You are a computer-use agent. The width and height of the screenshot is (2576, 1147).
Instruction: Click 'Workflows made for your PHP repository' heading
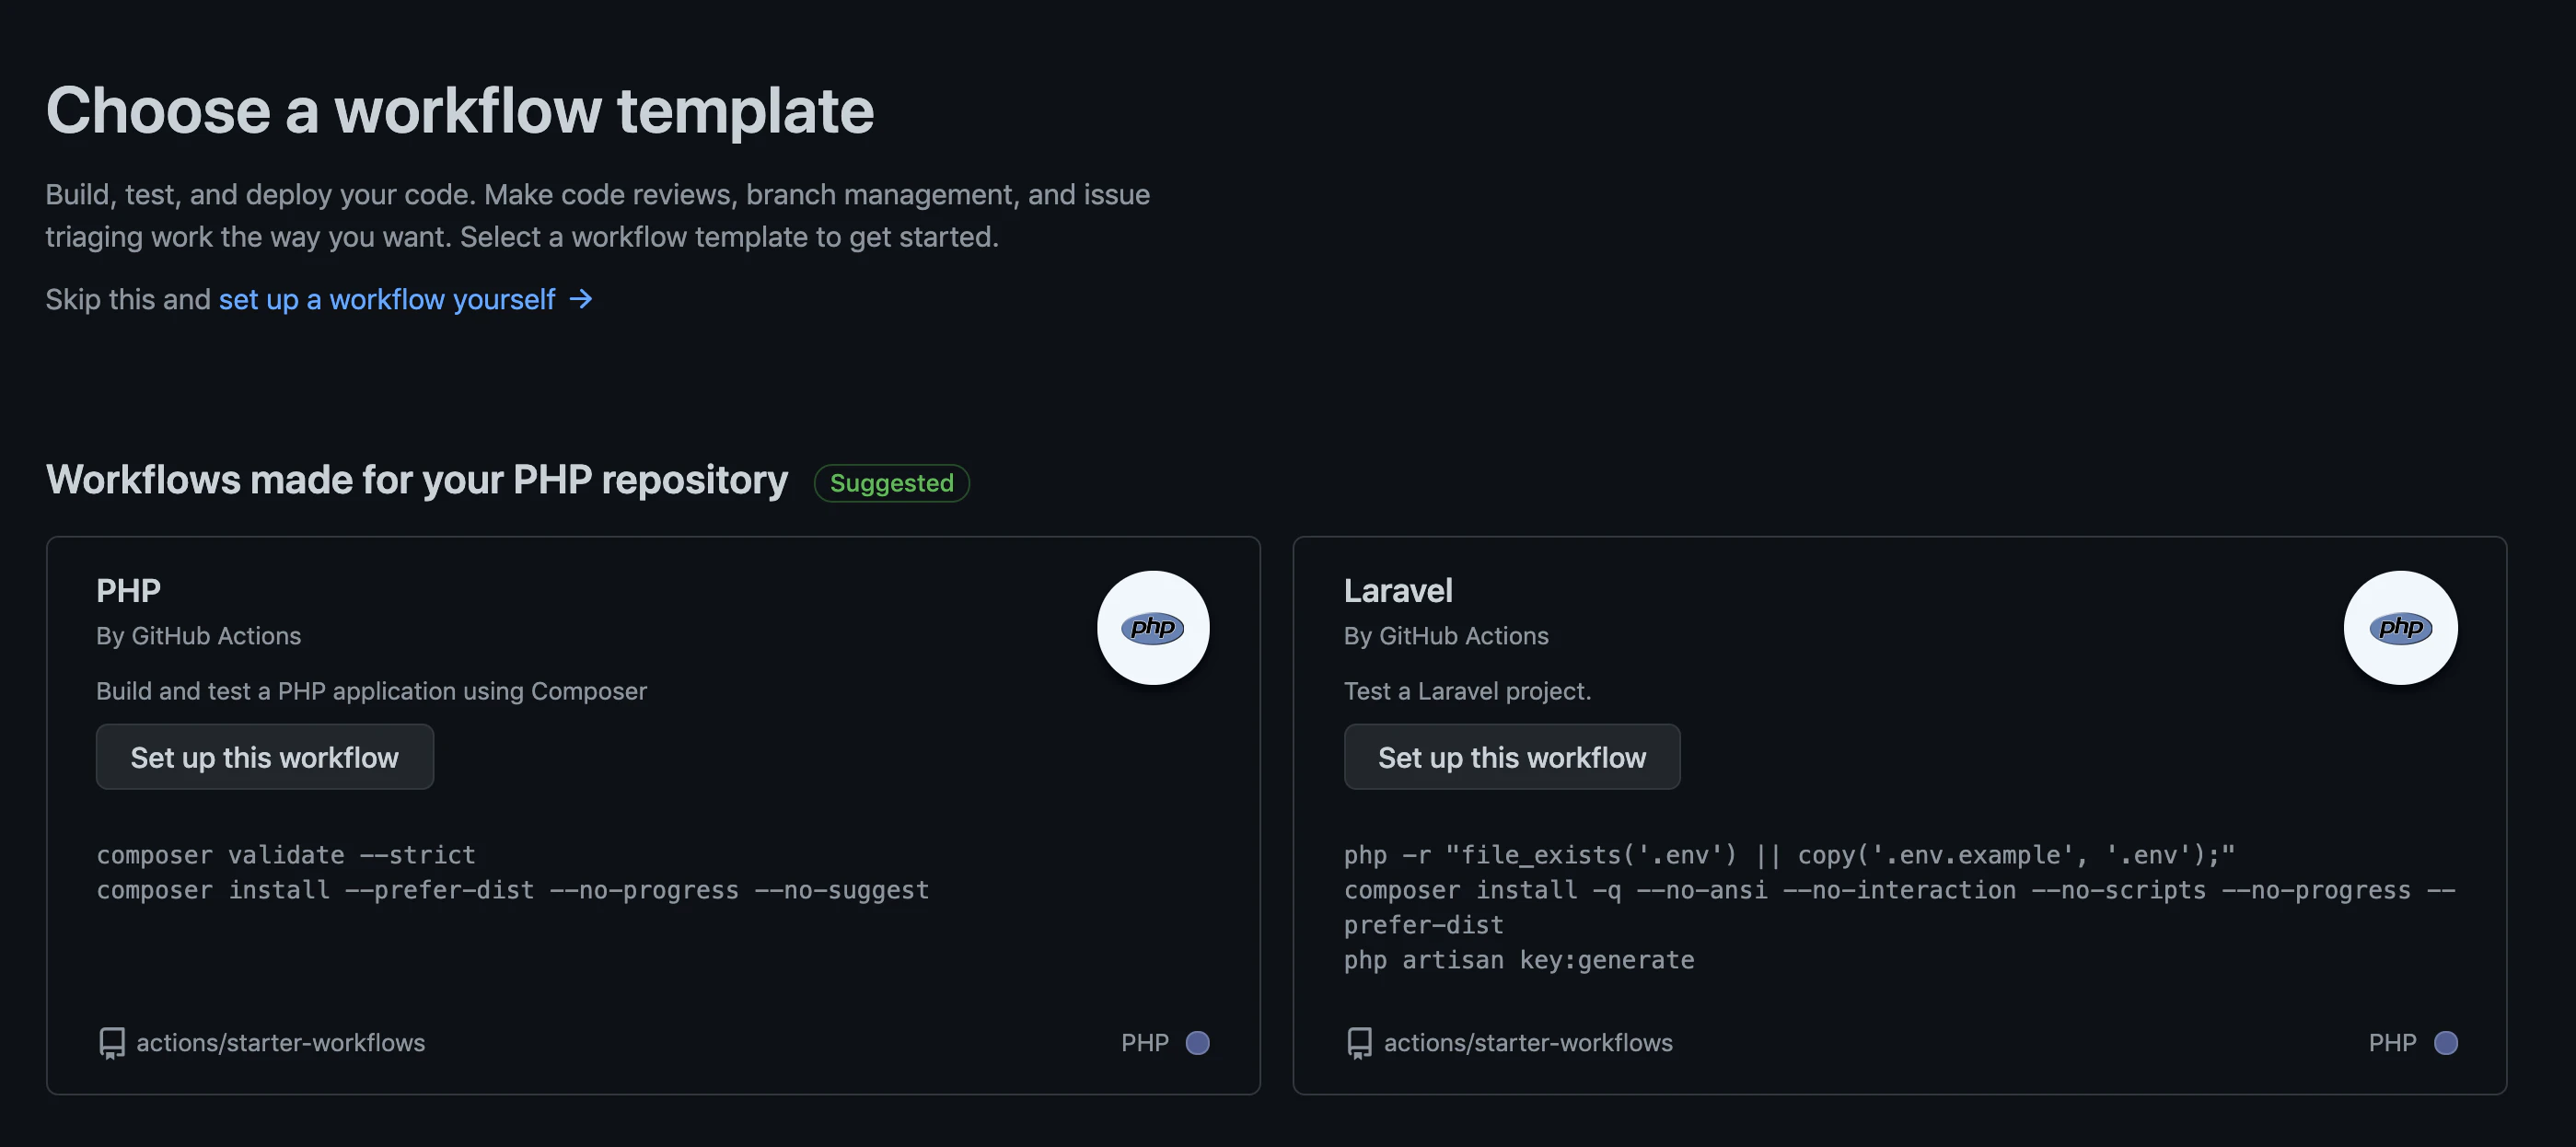pyautogui.click(x=417, y=480)
